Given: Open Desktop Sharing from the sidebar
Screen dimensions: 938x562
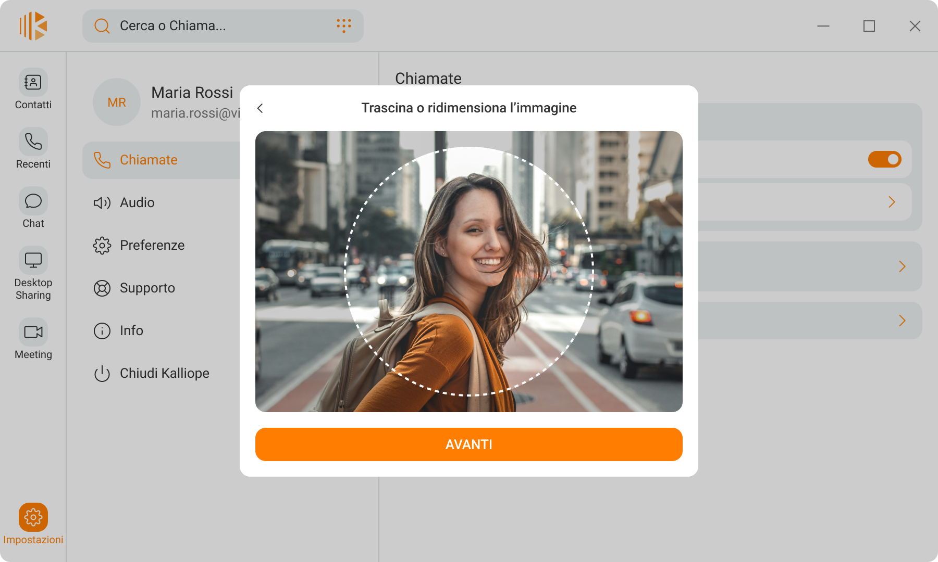Looking at the screenshot, I should pyautogui.click(x=33, y=261).
